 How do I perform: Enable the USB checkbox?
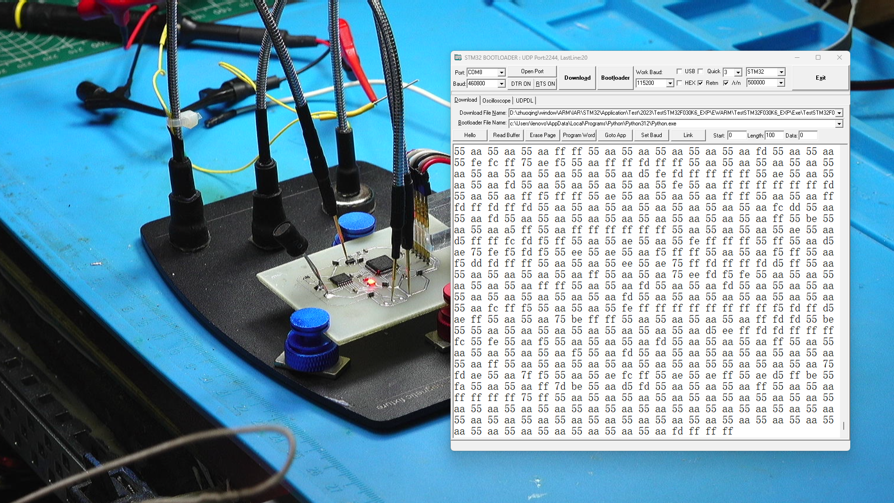[x=679, y=71]
